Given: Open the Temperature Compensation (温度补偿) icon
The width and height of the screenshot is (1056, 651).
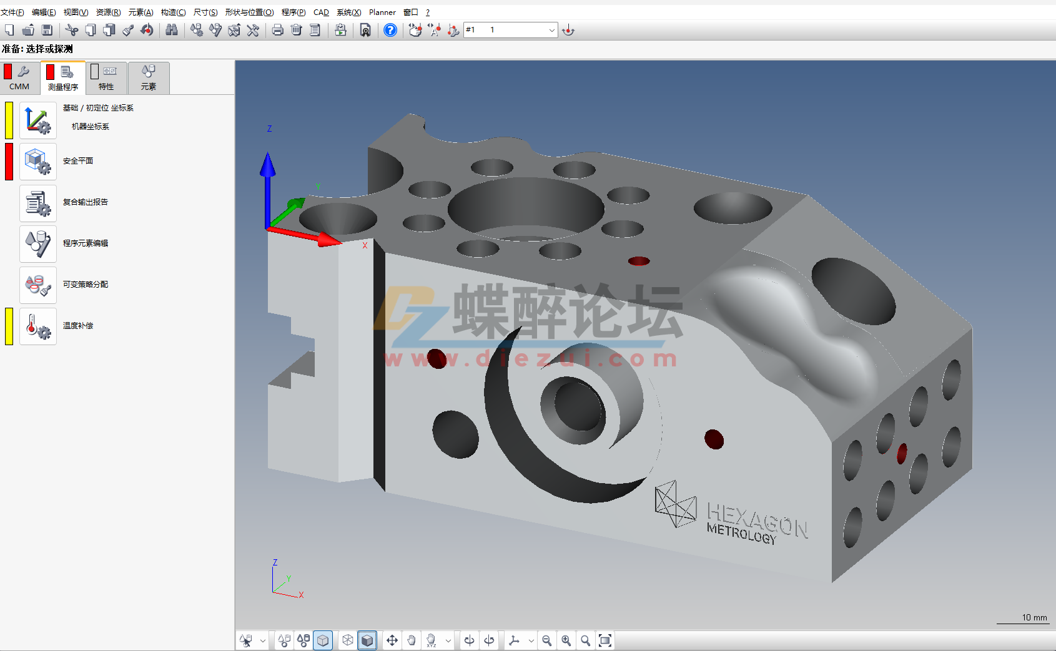Looking at the screenshot, I should [x=38, y=326].
